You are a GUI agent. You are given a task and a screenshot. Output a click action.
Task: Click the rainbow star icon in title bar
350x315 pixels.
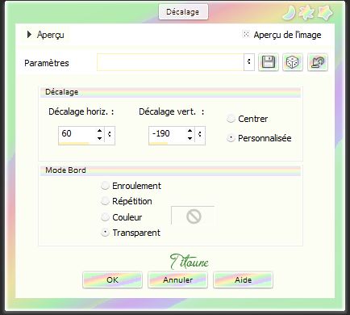pos(307,13)
